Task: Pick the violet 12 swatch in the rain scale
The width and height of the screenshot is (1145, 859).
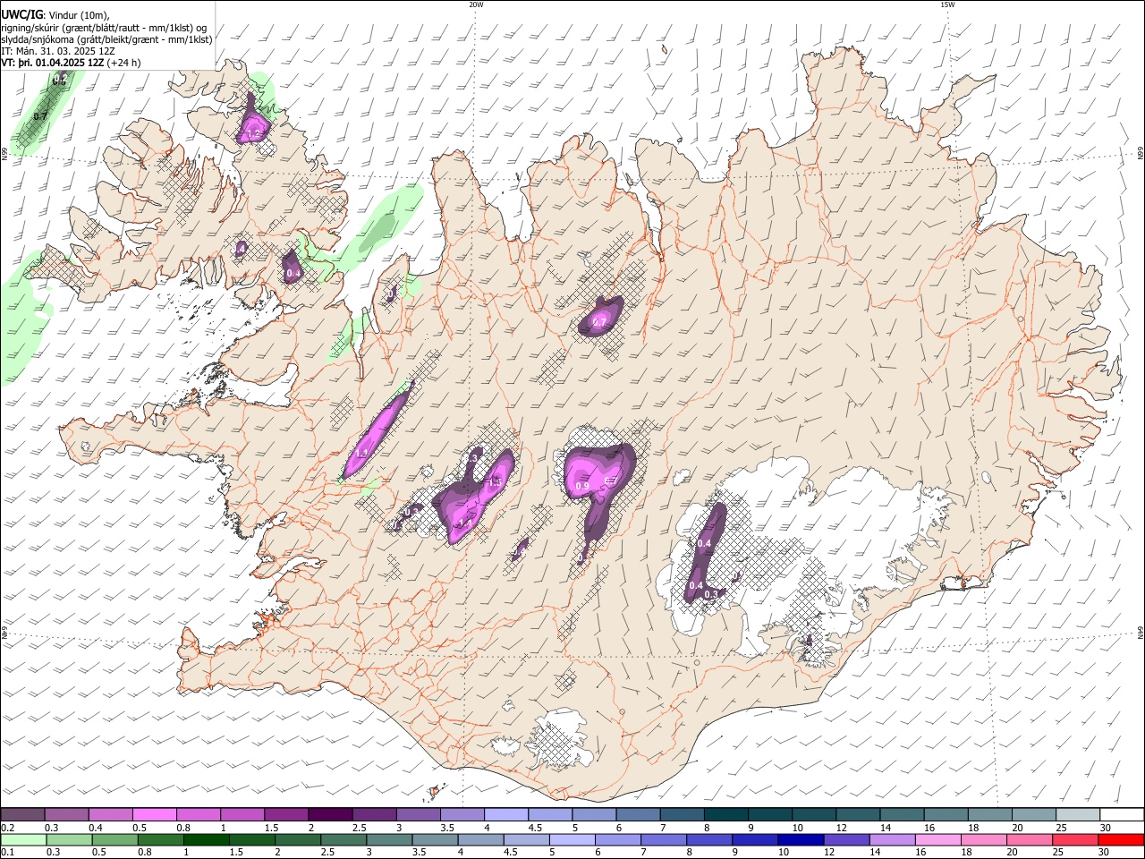Action: (x=845, y=839)
